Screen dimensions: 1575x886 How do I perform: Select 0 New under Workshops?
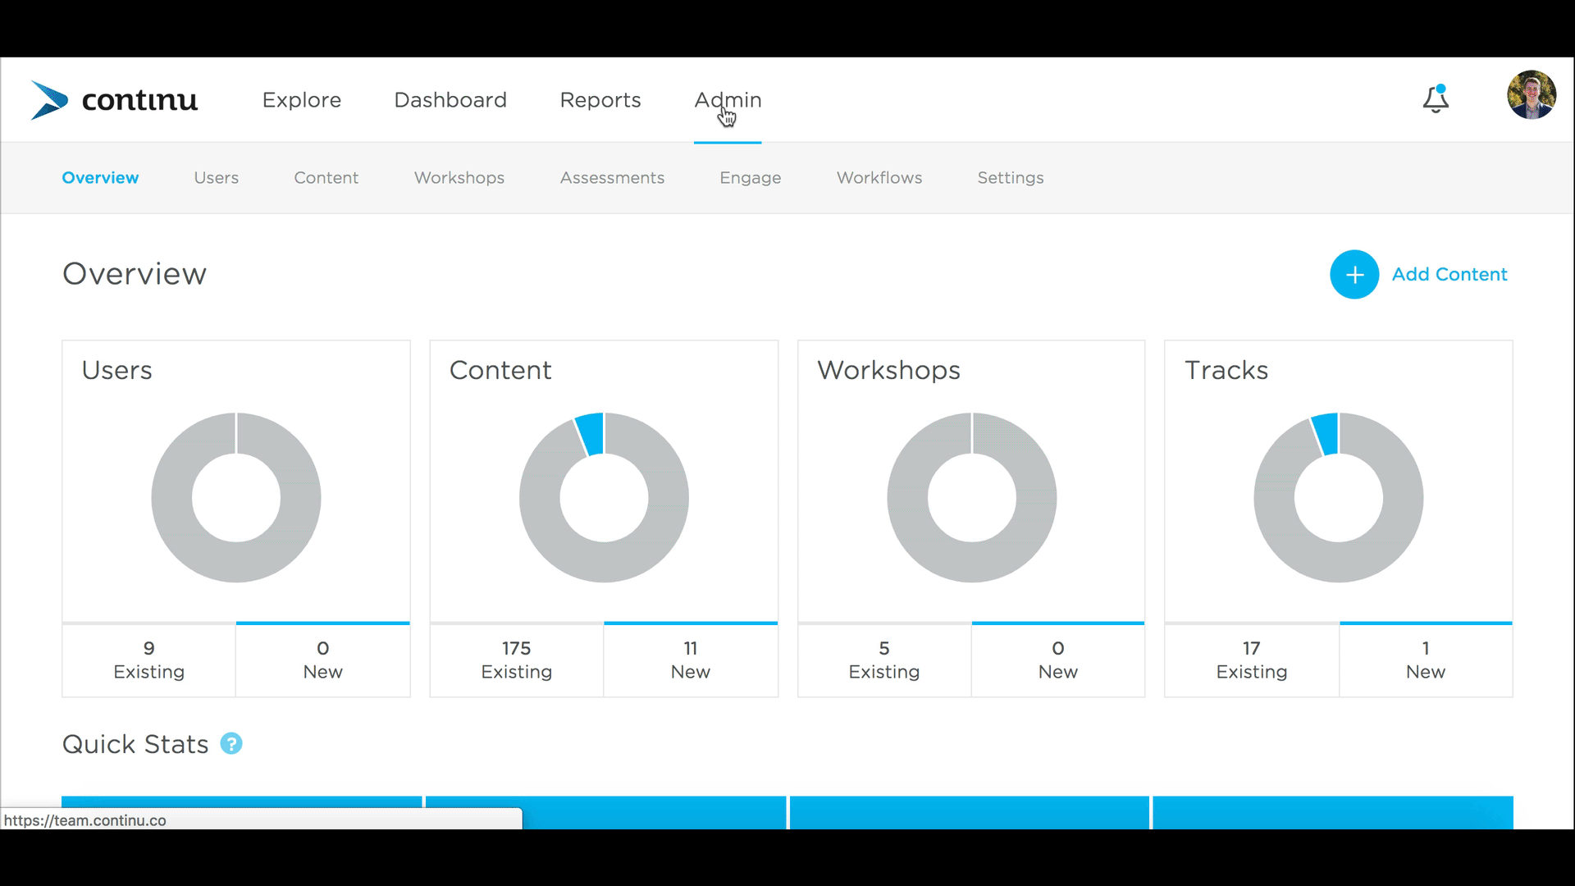[1058, 660]
